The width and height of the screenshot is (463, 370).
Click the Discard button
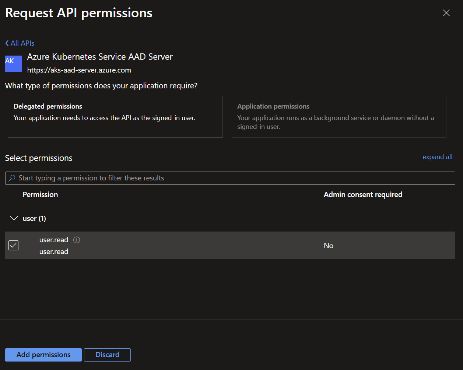click(107, 355)
